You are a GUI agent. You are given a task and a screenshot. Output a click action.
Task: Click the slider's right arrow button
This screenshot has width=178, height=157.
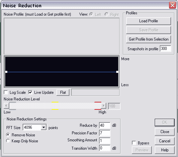pos(104,106)
